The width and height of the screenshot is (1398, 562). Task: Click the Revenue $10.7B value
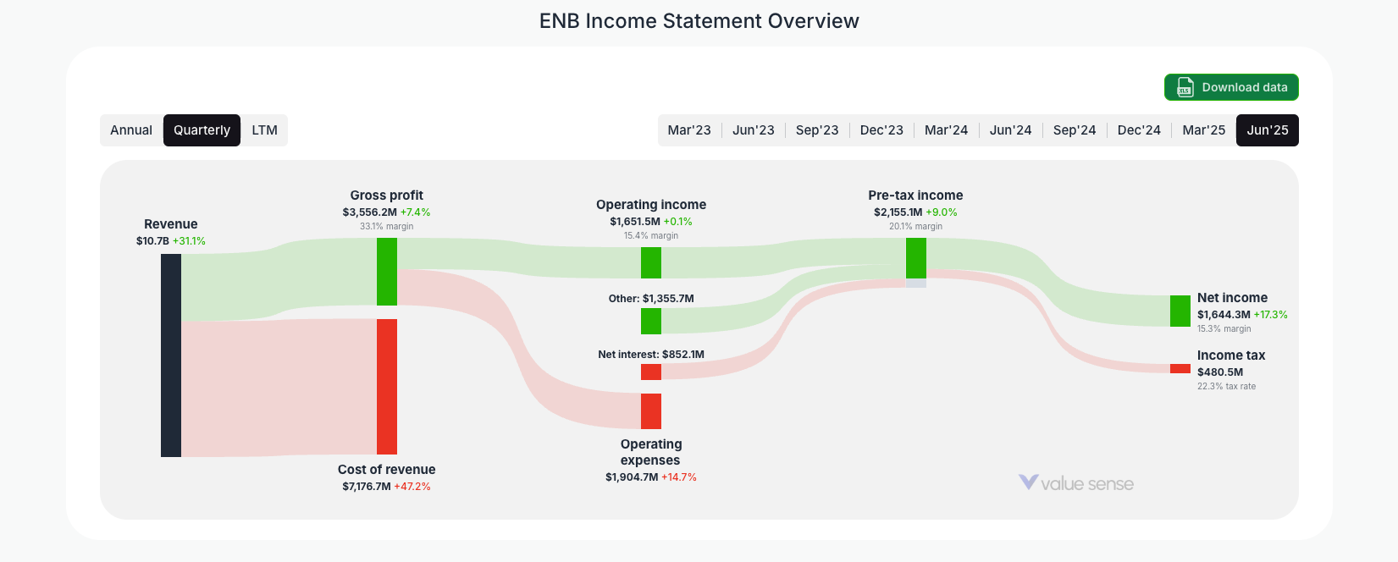click(152, 241)
